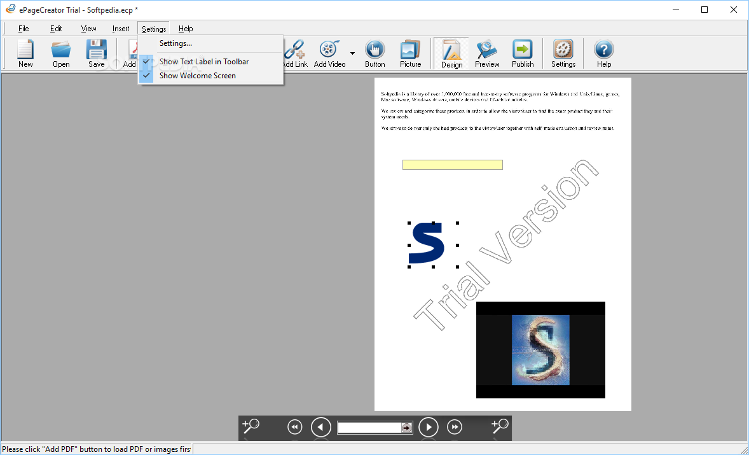Open the Help menu in menu bar
This screenshot has width=749, height=455.
click(186, 29)
